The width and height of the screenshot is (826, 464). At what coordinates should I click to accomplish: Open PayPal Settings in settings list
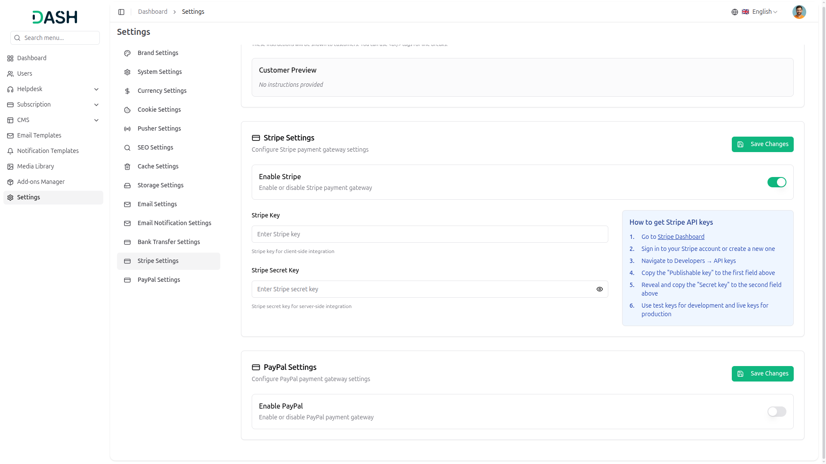click(x=159, y=280)
